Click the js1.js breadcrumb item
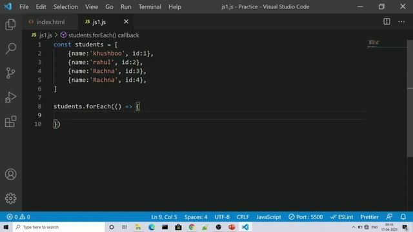 (46, 35)
